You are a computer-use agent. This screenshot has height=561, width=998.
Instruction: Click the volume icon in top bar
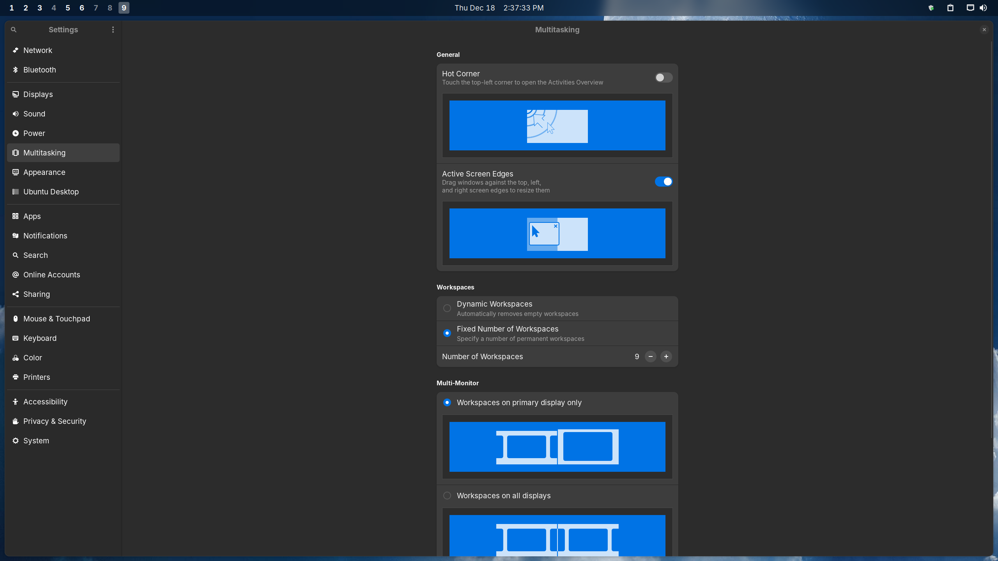(x=983, y=8)
